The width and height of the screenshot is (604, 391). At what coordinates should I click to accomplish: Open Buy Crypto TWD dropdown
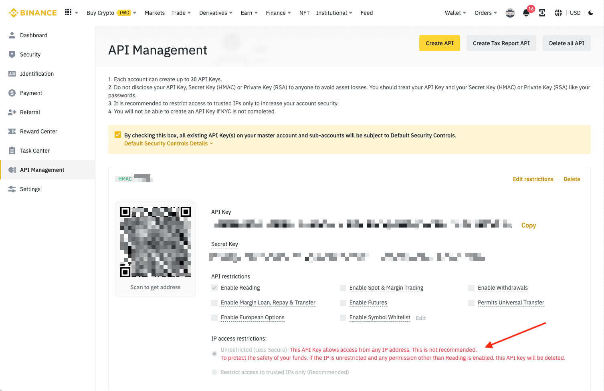click(111, 13)
